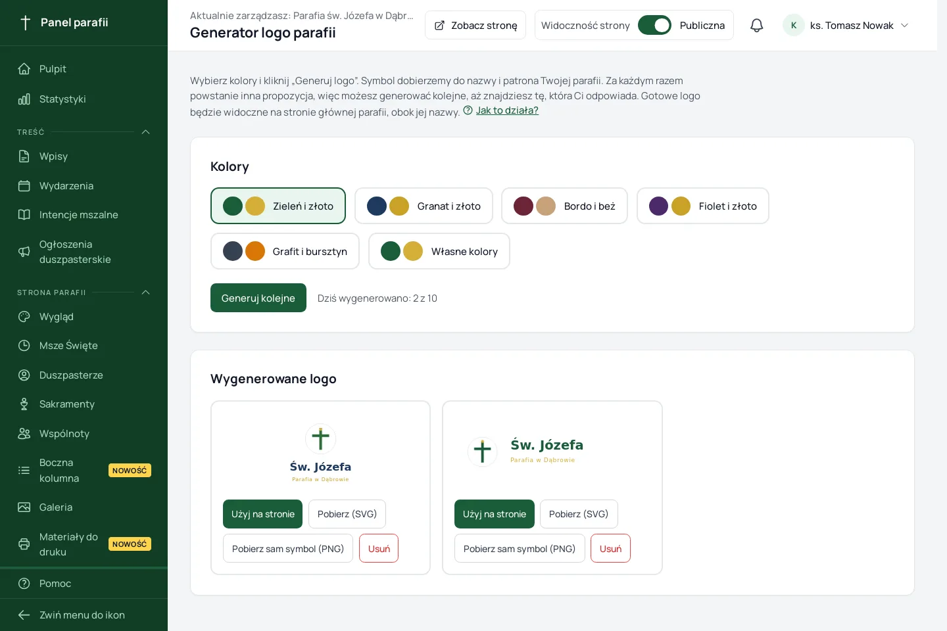Select the Bordo i beż color option

pos(564,206)
